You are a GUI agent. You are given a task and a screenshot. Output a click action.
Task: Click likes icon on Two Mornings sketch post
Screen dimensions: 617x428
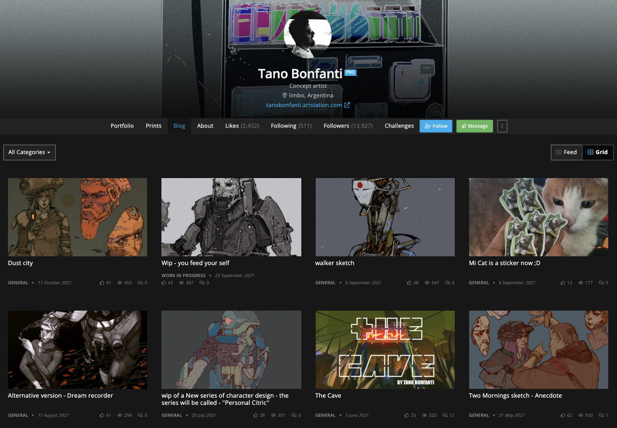(563, 415)
